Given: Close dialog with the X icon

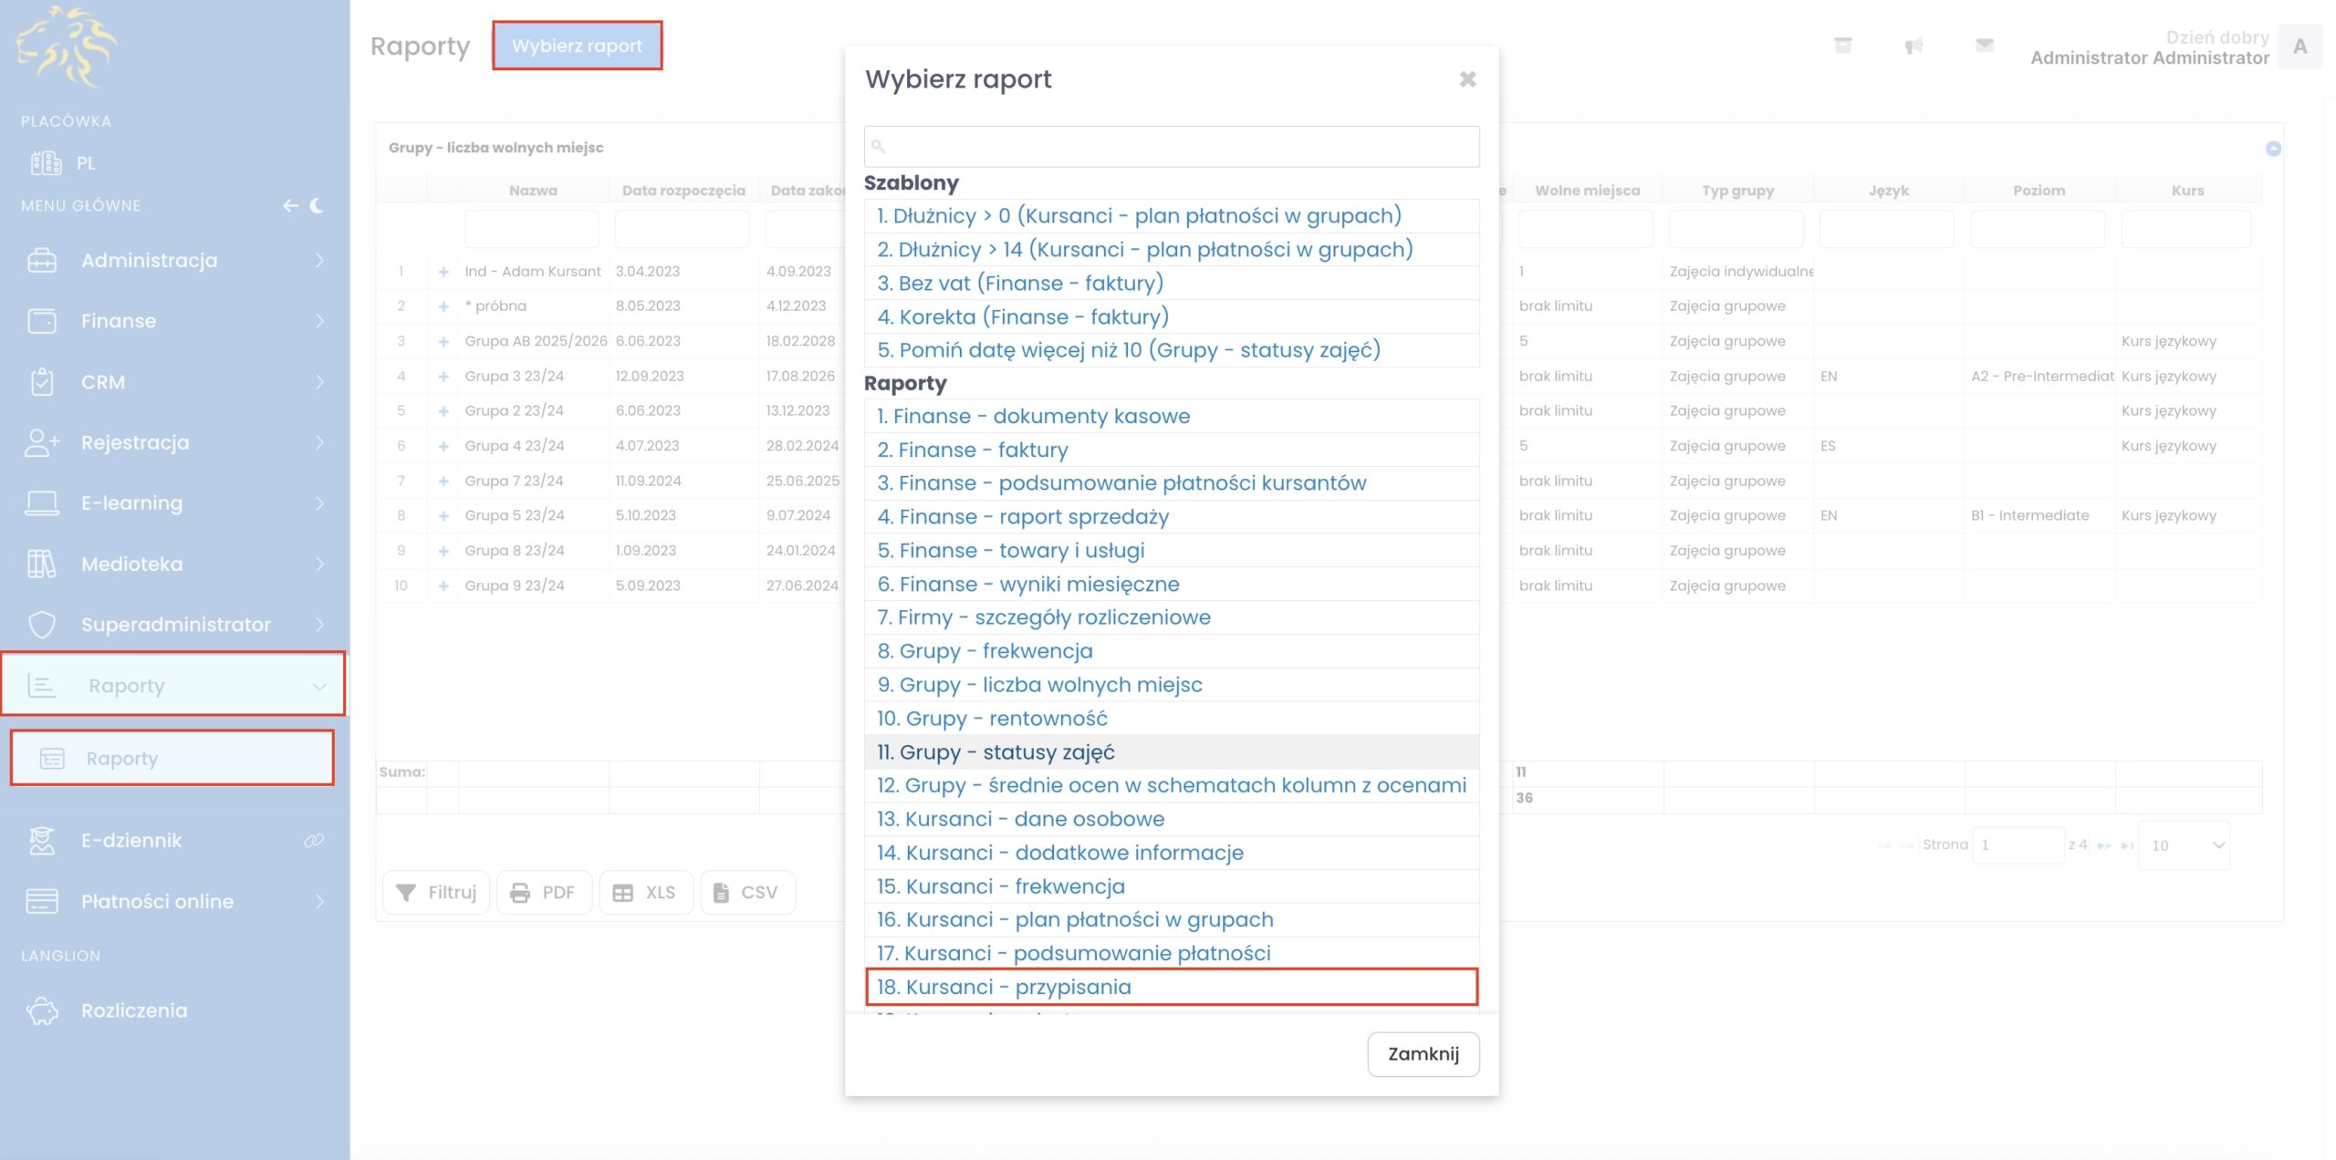Looking at the screenshot, I should [x=1467, y=79].
